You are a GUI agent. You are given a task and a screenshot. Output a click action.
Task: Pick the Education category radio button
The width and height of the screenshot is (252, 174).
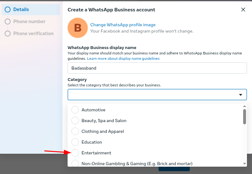[x=75, y=142]
